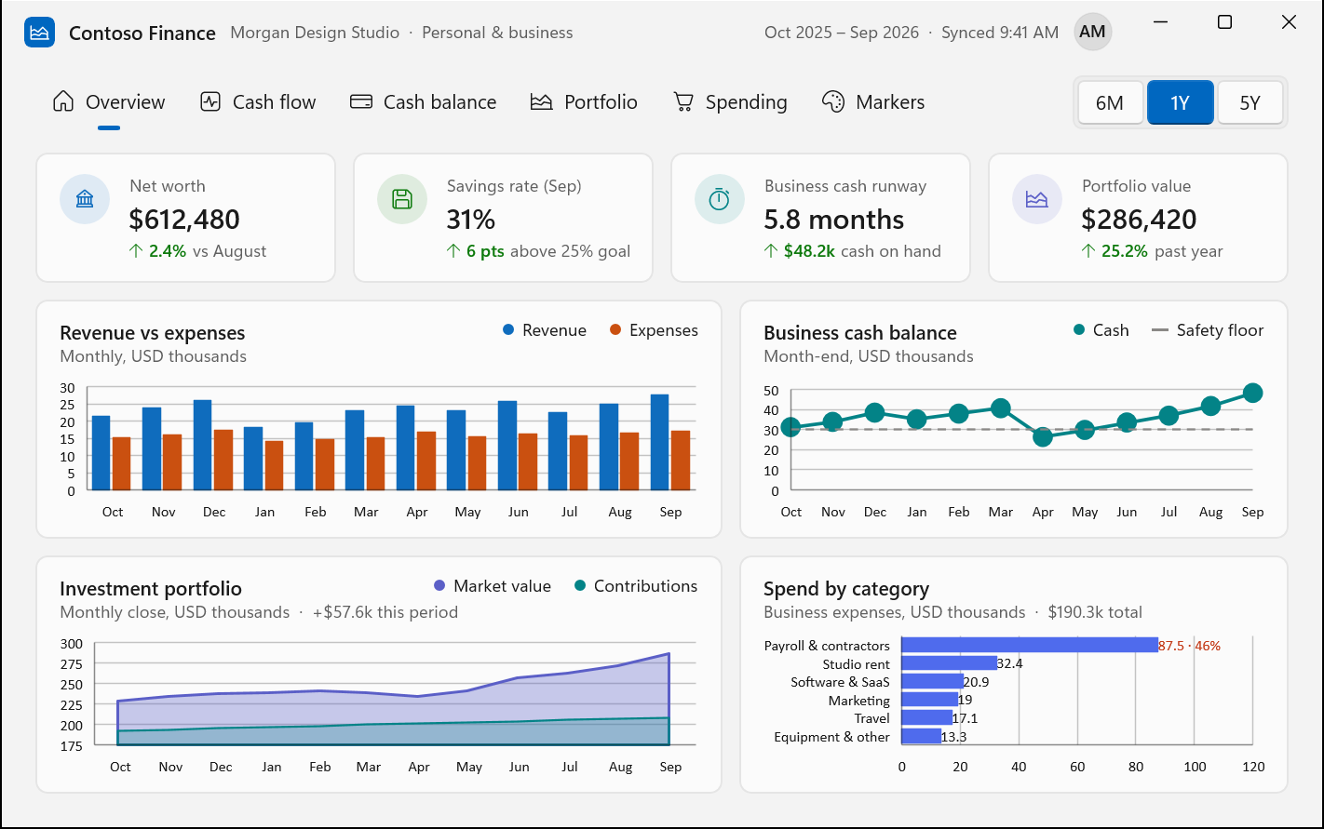Click the Net worth bank icon
This screenshot has height=829, width=1324.
tap(85, 199)
